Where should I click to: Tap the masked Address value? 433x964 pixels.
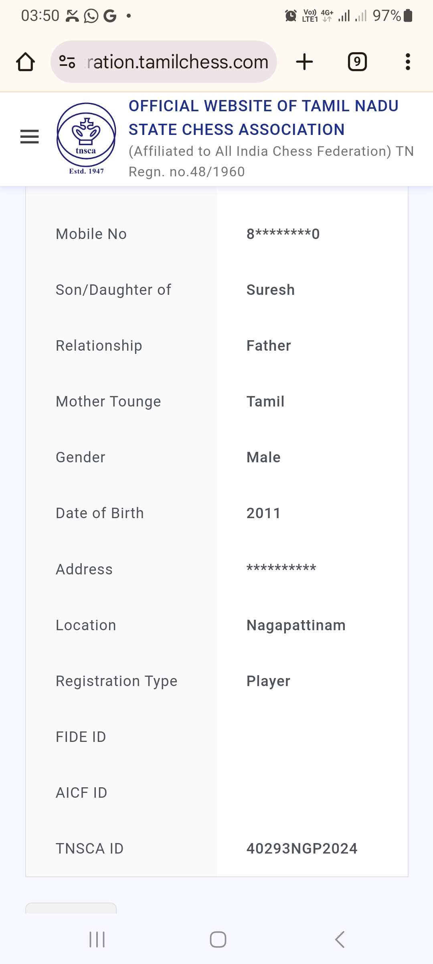[281, 569]
